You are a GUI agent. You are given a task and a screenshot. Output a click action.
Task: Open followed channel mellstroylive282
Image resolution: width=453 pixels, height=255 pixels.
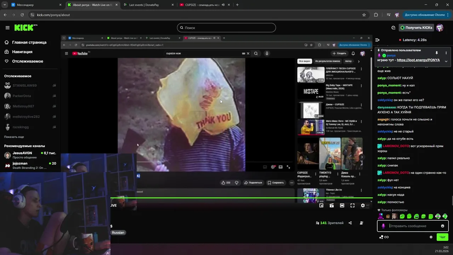(x=30, y=117)
